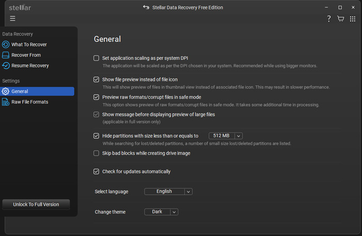
Task: Open the help question mark icon
Action: pyautogui.click(x=329, y=19)
